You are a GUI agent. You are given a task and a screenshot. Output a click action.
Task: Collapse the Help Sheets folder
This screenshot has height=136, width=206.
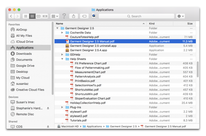pyautogui.click(x=62, y=59)
